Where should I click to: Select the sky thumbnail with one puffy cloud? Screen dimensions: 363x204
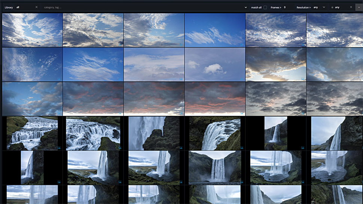215,65
